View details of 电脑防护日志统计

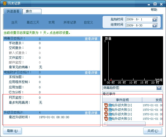tap(91, 72)
